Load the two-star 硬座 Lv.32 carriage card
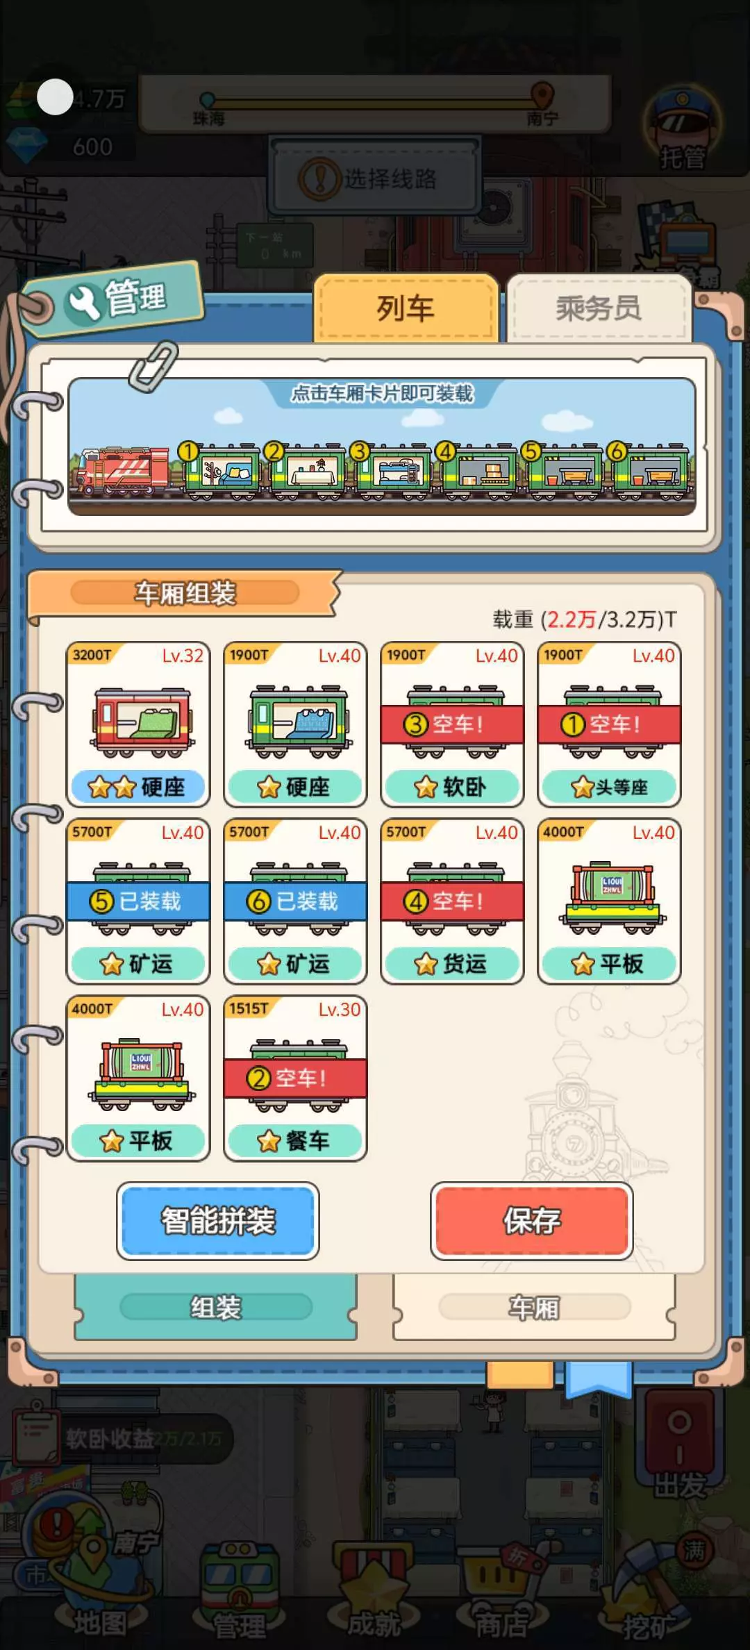Image resolution: width=750 pixels, height=1650 pixels. click(x=138, y=724)
